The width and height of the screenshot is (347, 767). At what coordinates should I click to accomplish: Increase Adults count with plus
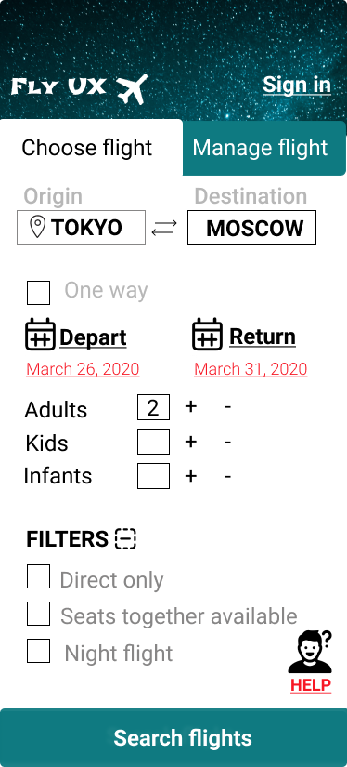click(191, 406)
